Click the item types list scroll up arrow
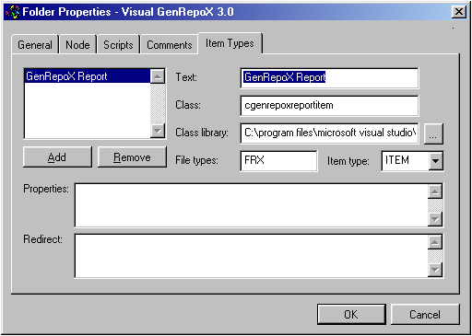Screen dimensions: 472x336 [158, 76]
